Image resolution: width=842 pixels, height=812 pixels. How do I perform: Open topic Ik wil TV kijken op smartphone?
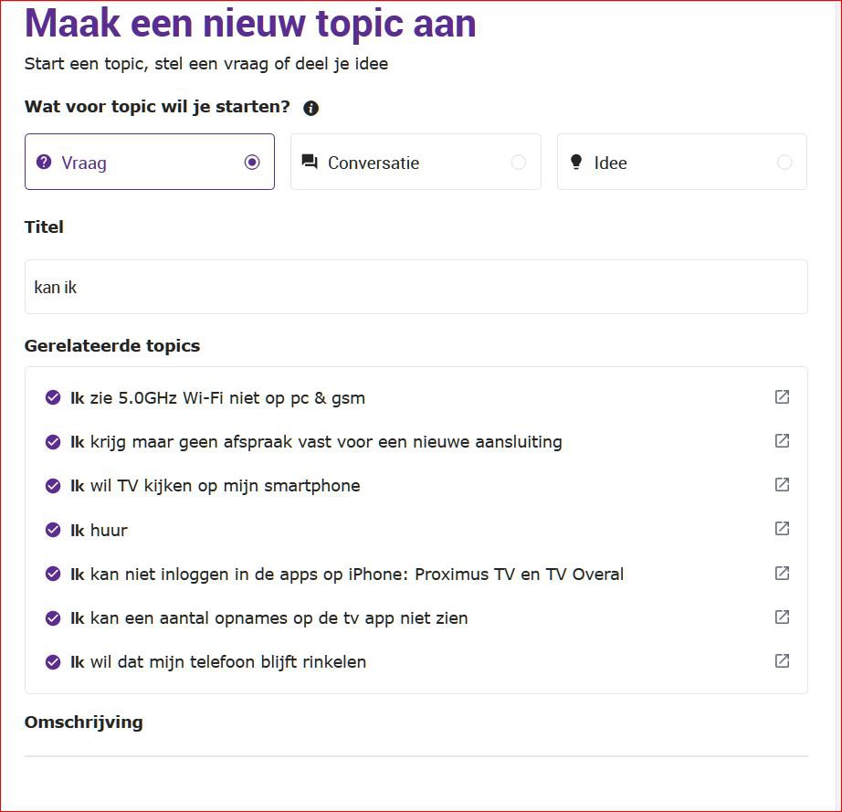click(x=216, y=486)
